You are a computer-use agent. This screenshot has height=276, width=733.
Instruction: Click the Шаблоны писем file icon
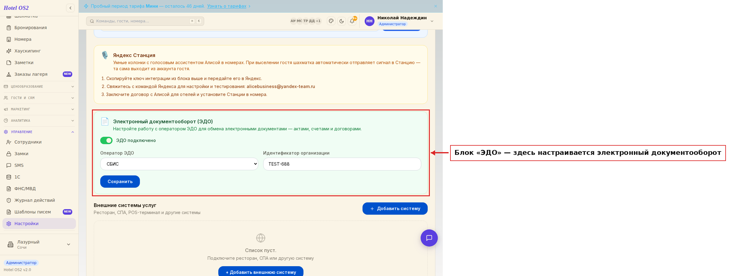[x=9, y=212]
